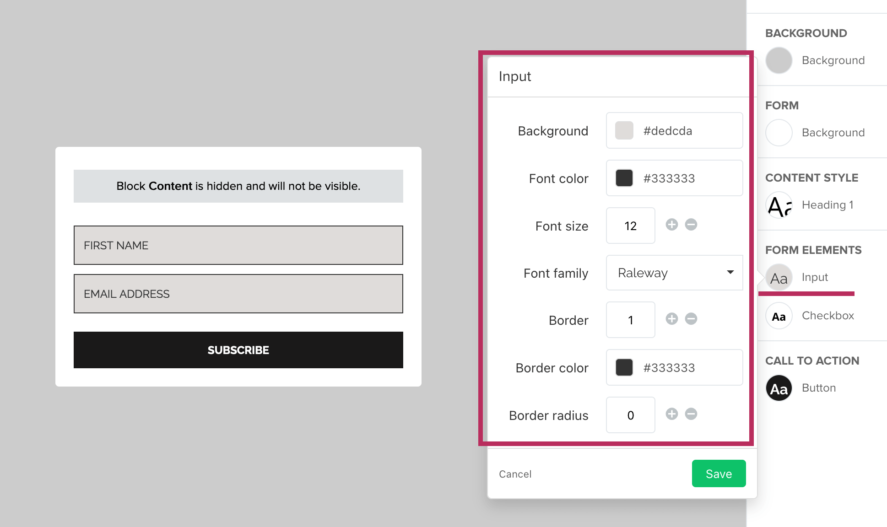The width and height of the screenshot is (887, 527).
Task: Increase border width with plus icon
Action: (671, 319)
